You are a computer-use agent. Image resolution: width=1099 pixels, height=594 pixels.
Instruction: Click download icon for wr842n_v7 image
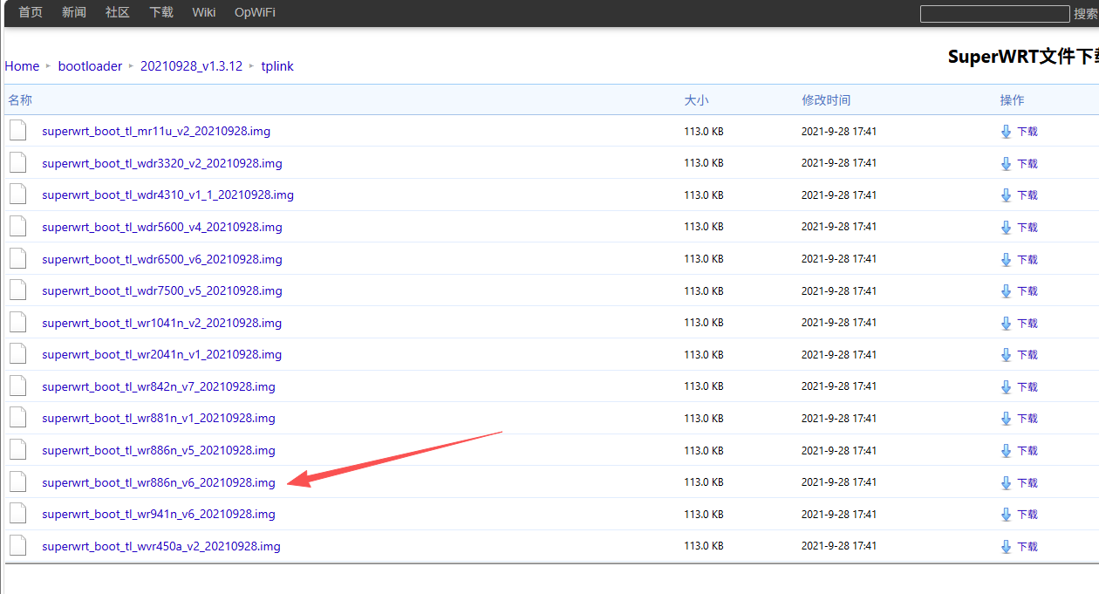tap(1006, 387)
